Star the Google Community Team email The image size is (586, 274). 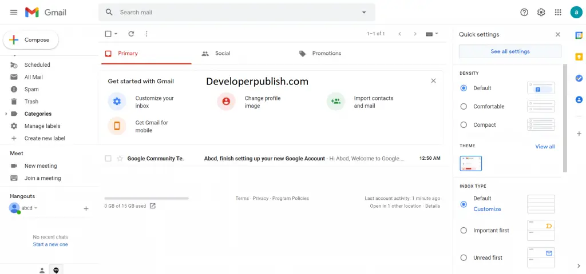click(x=120, y=159)
